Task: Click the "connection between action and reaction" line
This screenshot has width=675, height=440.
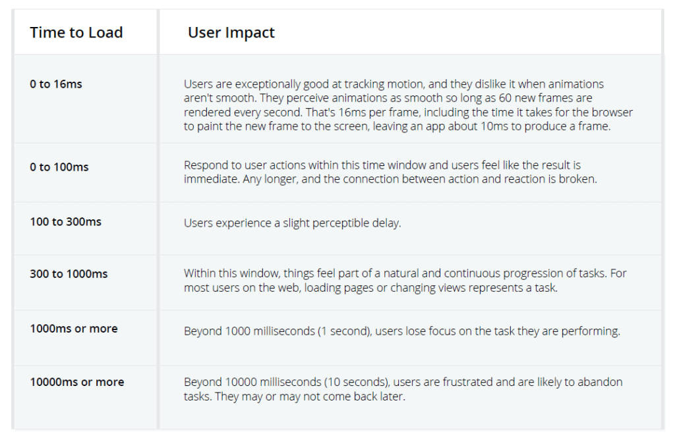Action: click(x=390, y=179)
